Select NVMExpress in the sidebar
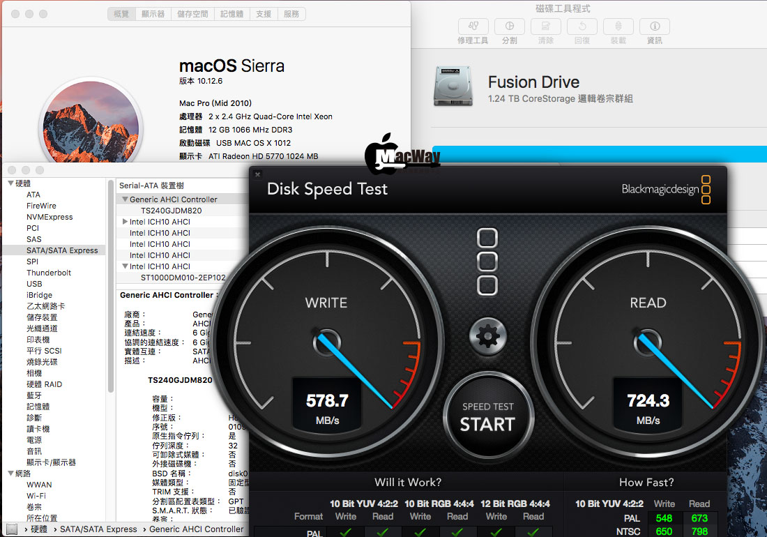This screenshot has height=537, width=767. [50, 217]
